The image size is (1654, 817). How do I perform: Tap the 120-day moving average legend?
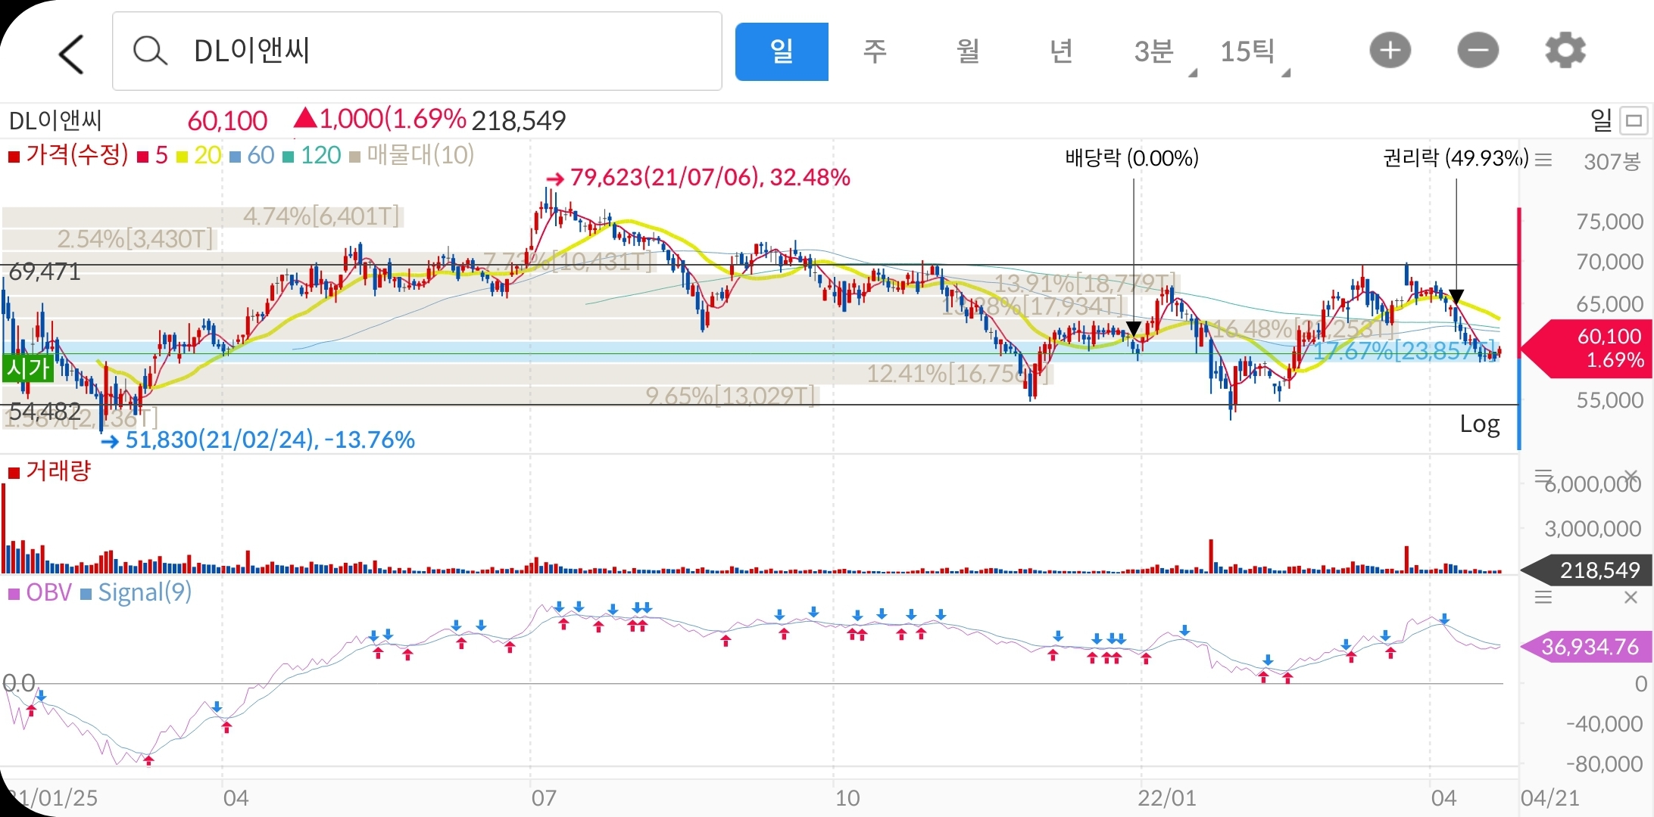tap(312, 156)
